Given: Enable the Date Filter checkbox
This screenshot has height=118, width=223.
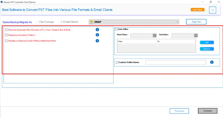Looking at the screenshot, I should pyautogui.click(x=116, y=29).
